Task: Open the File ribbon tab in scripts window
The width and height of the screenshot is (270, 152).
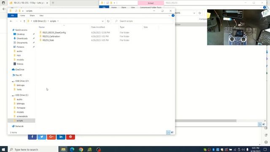Action: tap(12, 16)
